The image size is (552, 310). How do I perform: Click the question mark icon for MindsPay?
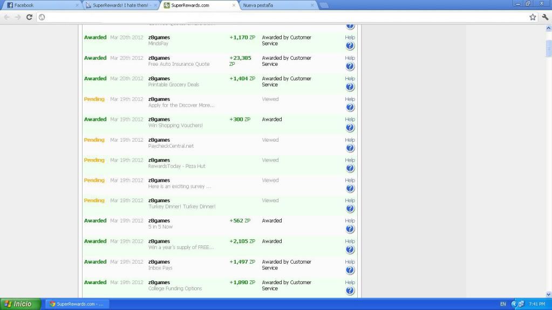tap(350, 46)
